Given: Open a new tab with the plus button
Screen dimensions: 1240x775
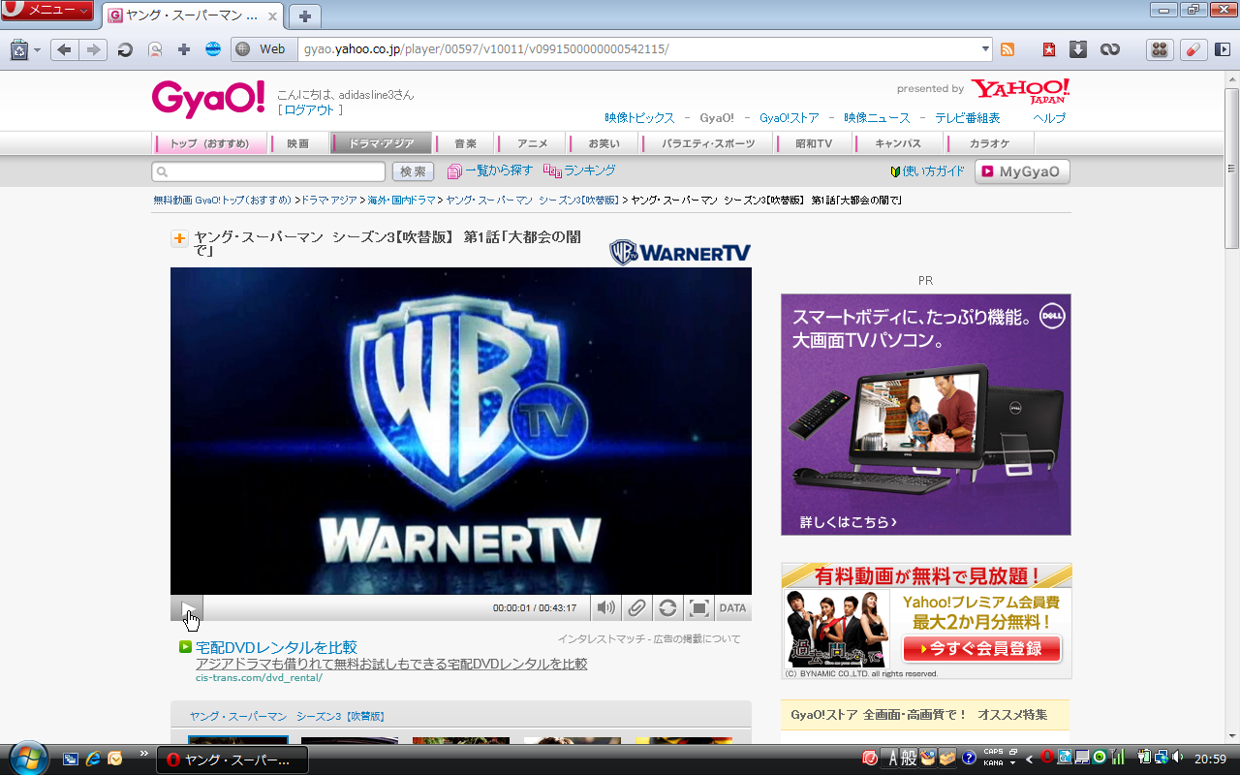Looking at the screenshot, I should click(305, 15).
